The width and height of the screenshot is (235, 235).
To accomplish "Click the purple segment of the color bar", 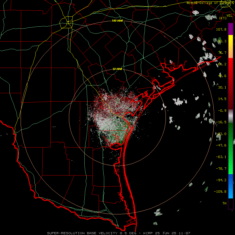I will pos(231,29).
